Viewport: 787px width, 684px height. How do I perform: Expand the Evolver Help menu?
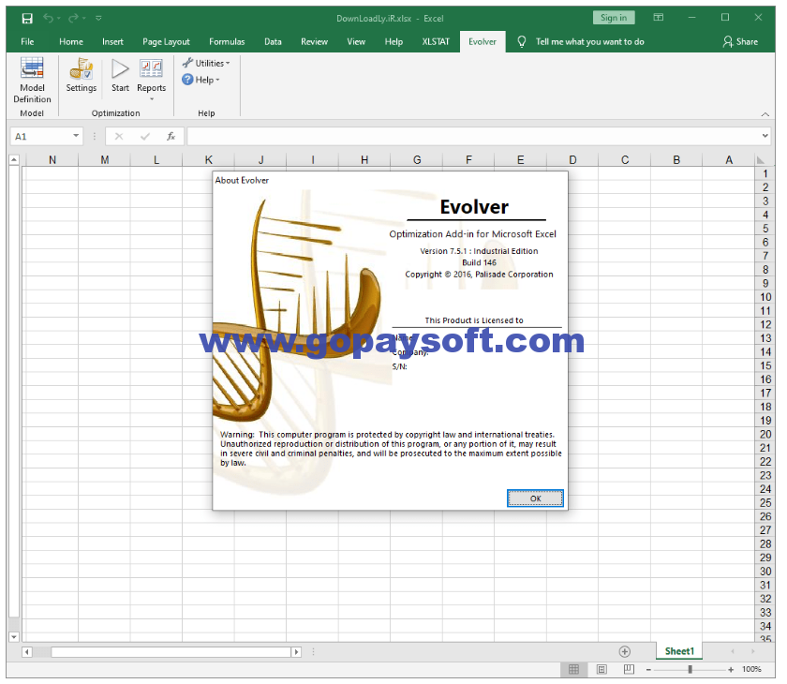200,80
